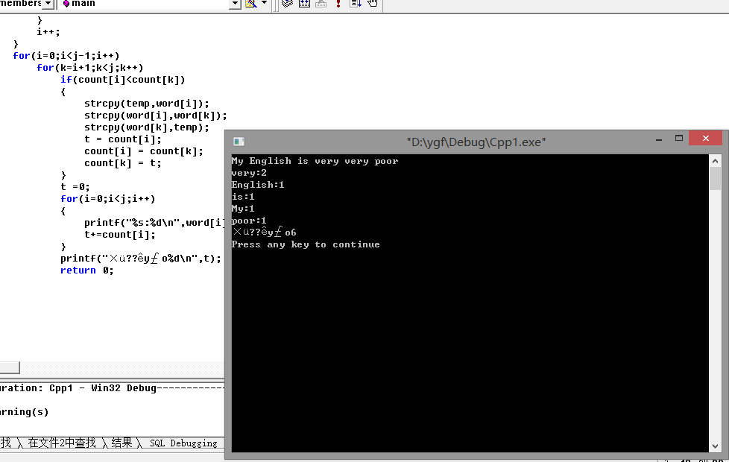The height and width of the screenshot is (462, 729).
Task: Open the WizardBar actions dropdown arrow
Action: click(264, 3)
